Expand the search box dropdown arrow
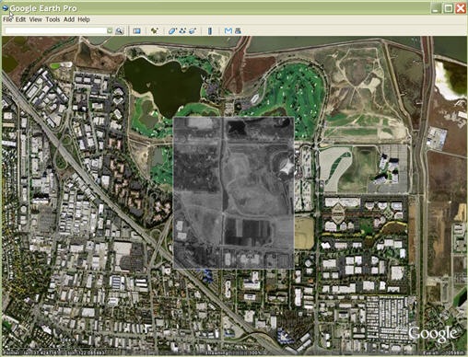 click(110, 30)
